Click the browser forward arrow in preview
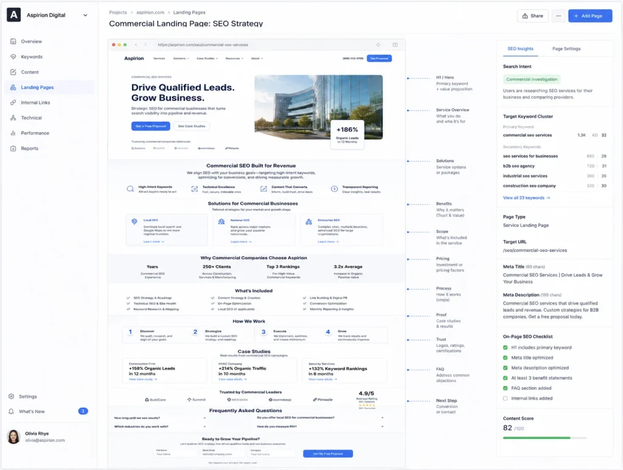This screenshot has height=470, width=623. tap(145, 45)
